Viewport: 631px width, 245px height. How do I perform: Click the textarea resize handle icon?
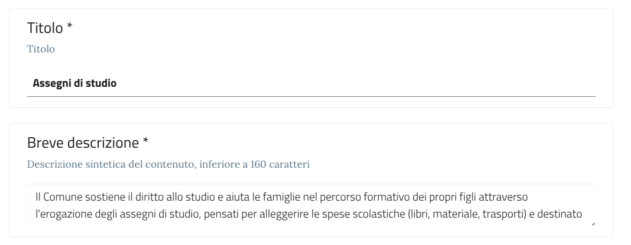point(593,224)
